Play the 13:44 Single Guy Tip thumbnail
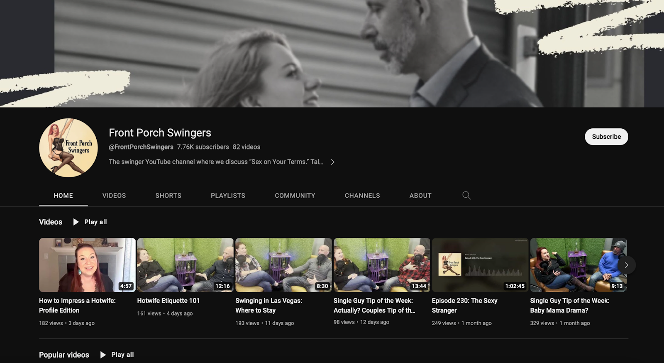This screenshot has height=363, width=664. 382,265
